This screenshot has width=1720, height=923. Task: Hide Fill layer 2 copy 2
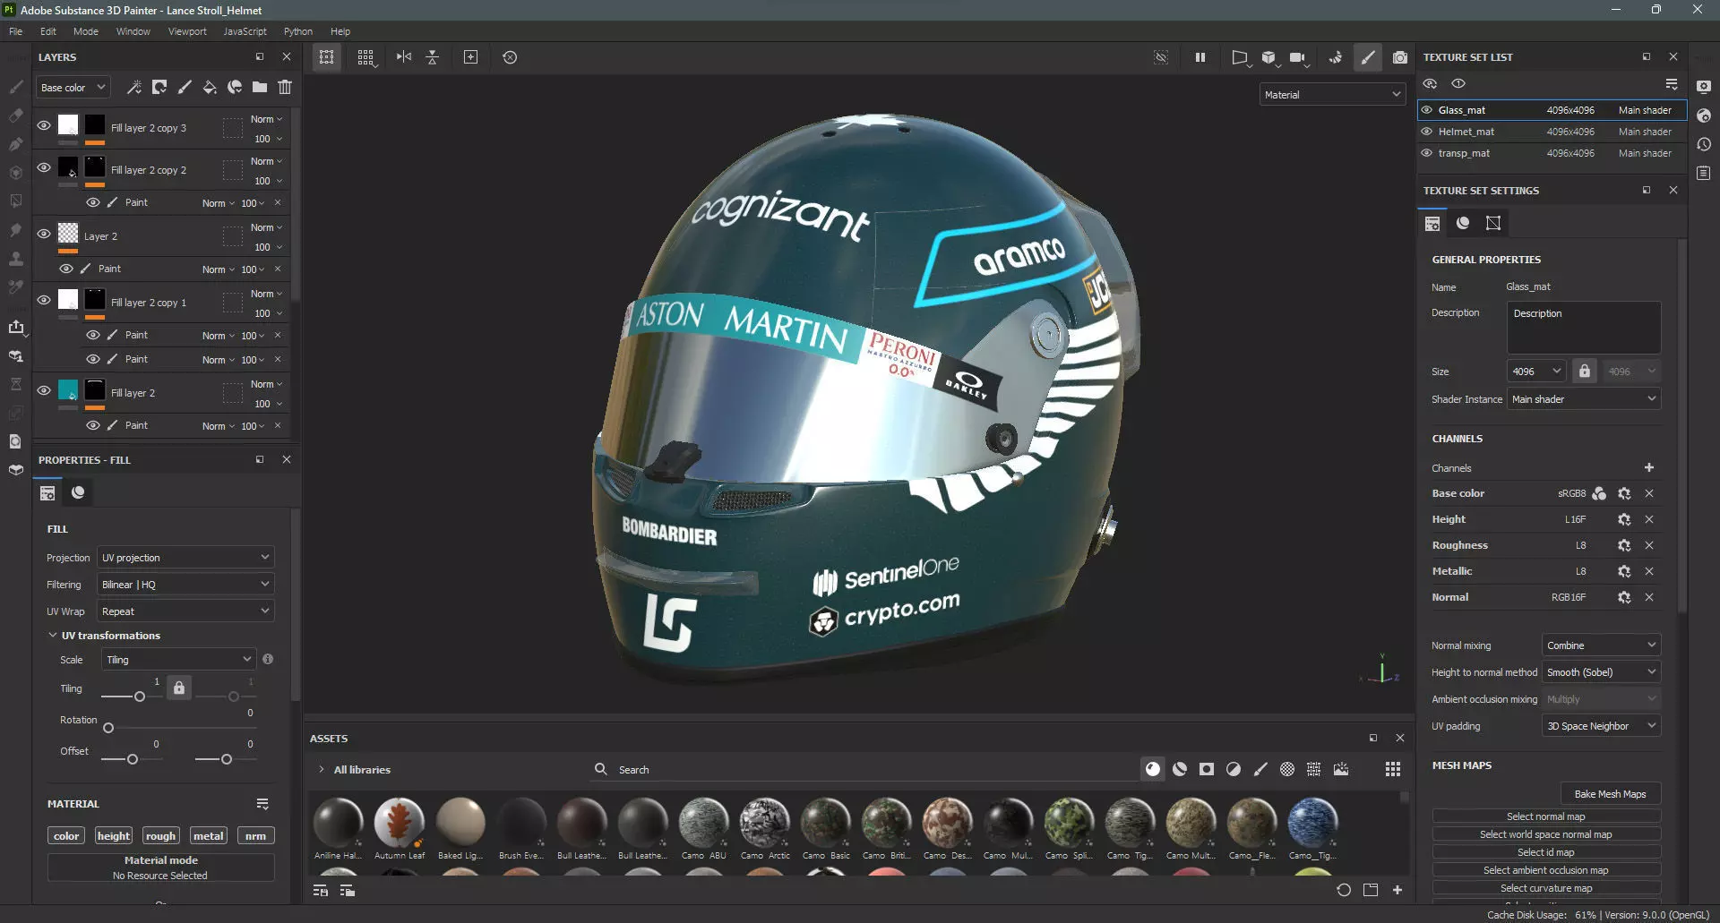(x=44, y=167)
